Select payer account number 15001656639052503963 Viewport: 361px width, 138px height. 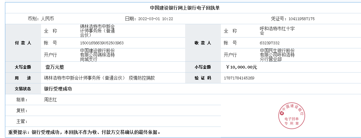point(102,43)
